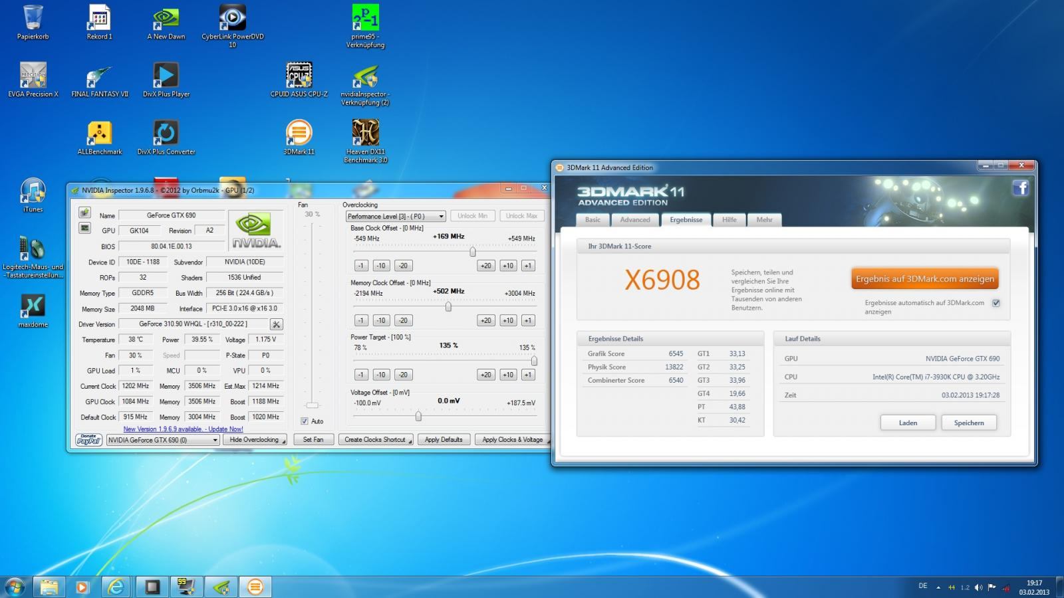Click the Fan speed slider handle

[312, 405]
